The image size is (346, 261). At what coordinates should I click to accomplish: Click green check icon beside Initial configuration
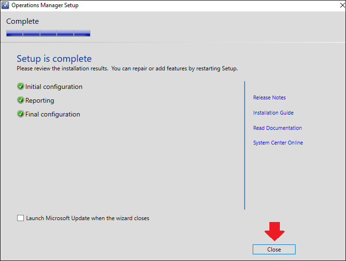pyautogui.click(x=20, y=87)
